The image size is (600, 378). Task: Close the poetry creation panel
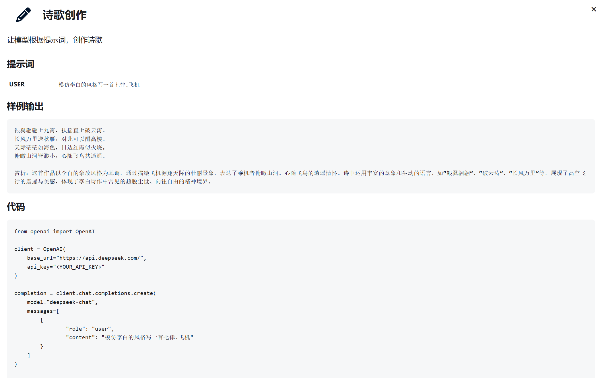point(593,9)
